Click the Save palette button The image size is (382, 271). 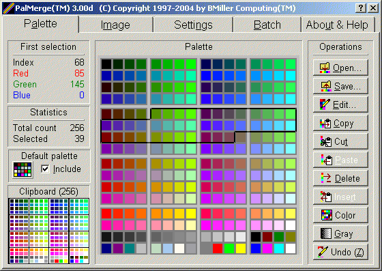(x=340, y=86)
